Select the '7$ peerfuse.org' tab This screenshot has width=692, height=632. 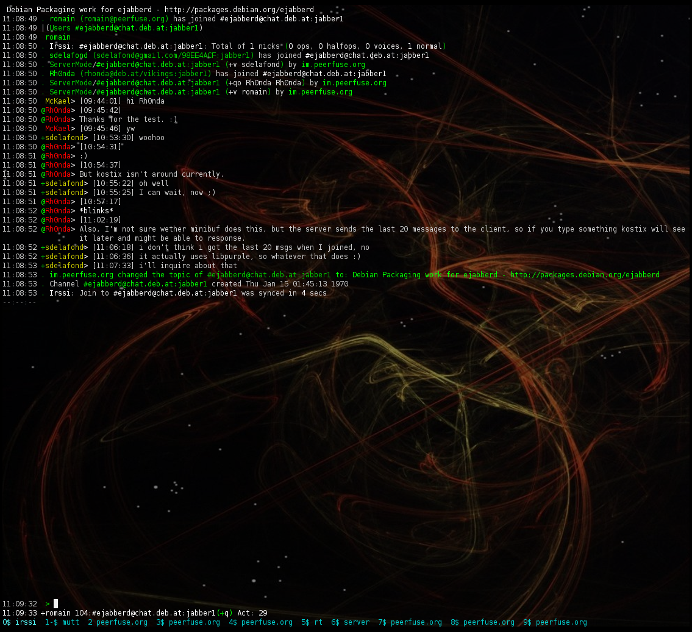410,622
